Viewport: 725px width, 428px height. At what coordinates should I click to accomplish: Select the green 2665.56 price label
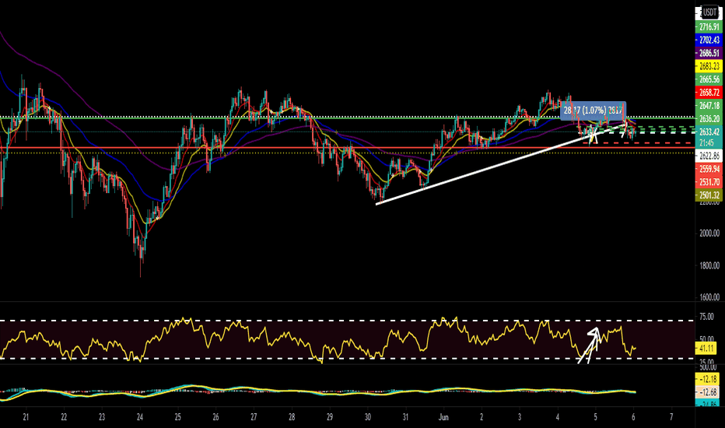709,79
